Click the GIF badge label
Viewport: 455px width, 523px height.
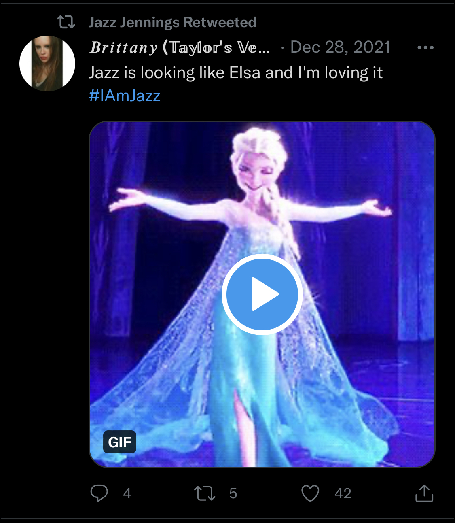click(120, 442)
